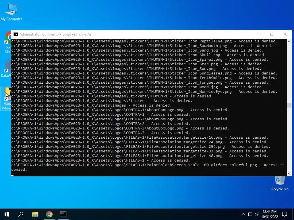Click the CONTRA~1\AboutBoxLogo.png line
This screenshot has height=220, width=294.
click(120, 110)
